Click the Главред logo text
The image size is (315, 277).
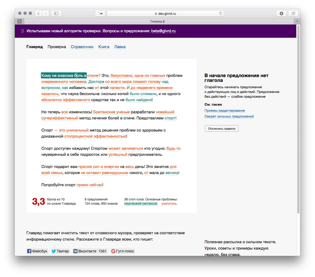coord(35,47)
